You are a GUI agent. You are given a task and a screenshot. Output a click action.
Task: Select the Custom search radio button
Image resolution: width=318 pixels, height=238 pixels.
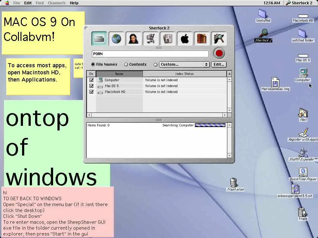coord(156,64)
